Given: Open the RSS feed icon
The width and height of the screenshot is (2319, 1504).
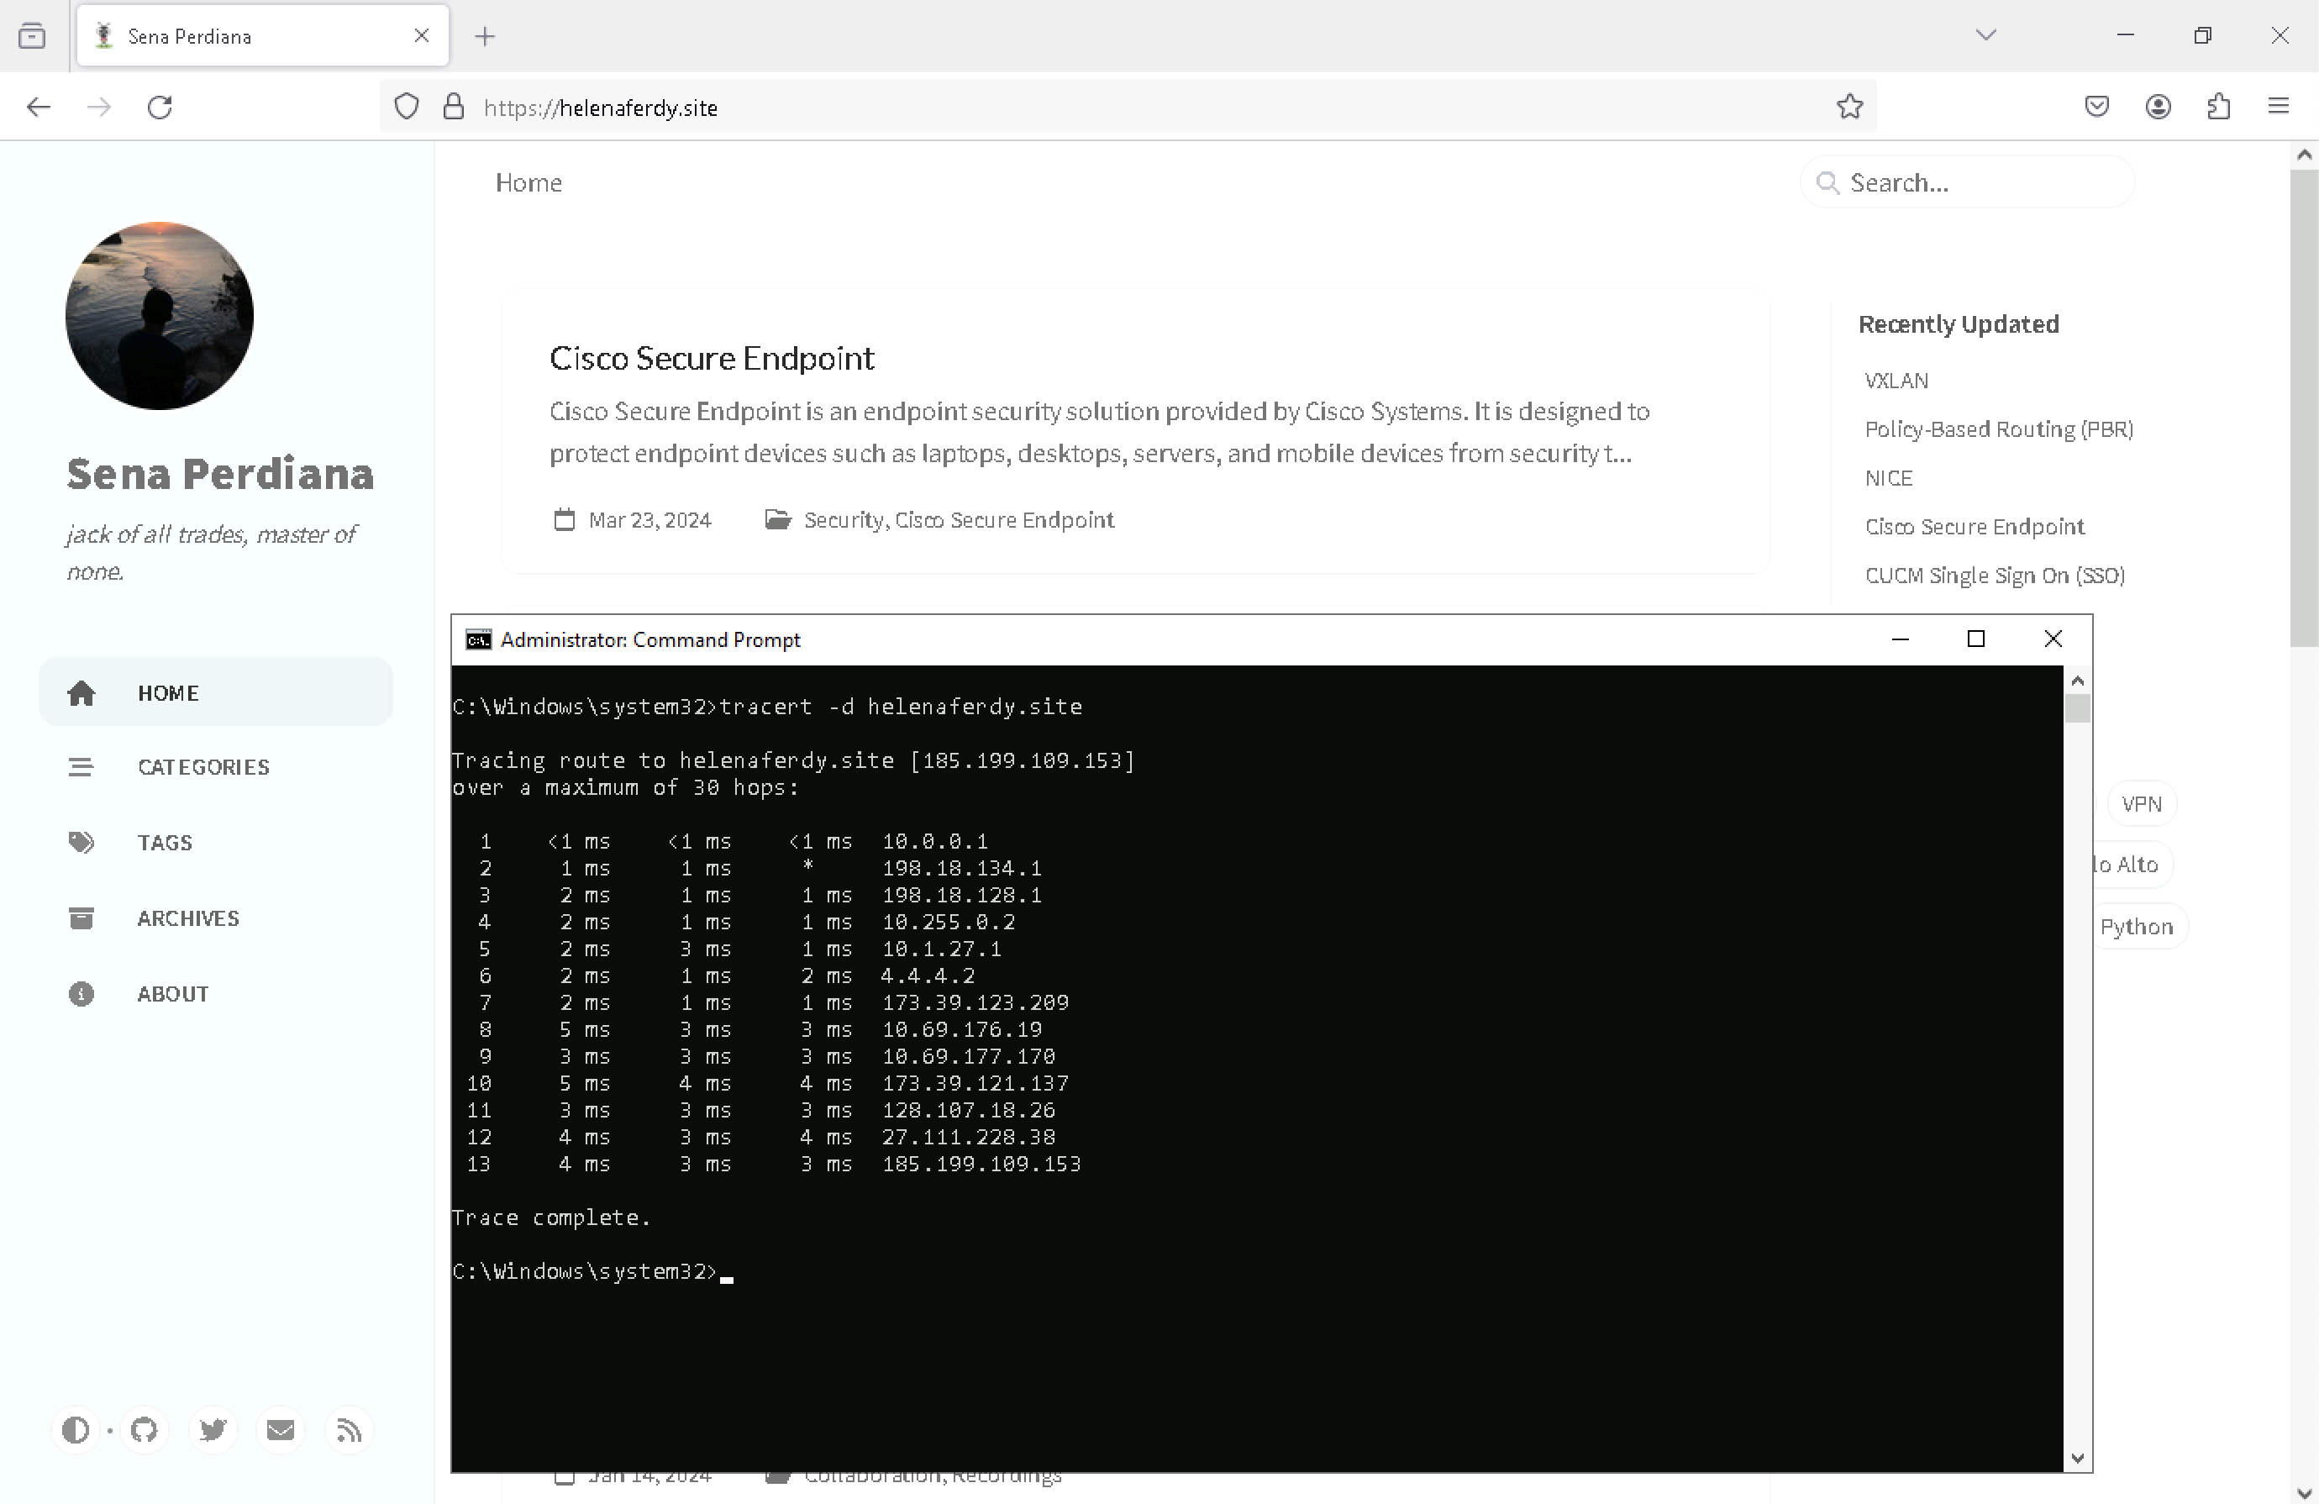Looking at the screenshot, I should [349, 1429].
